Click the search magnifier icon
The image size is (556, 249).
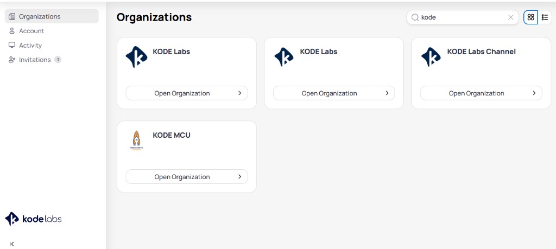(x=414, y=17)
